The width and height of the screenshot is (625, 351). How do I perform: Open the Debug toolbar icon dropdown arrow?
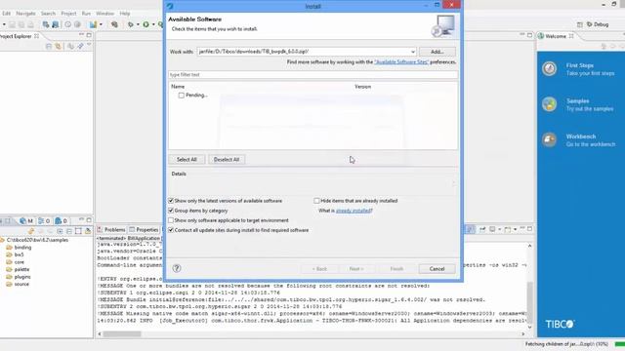pos(138,24)
